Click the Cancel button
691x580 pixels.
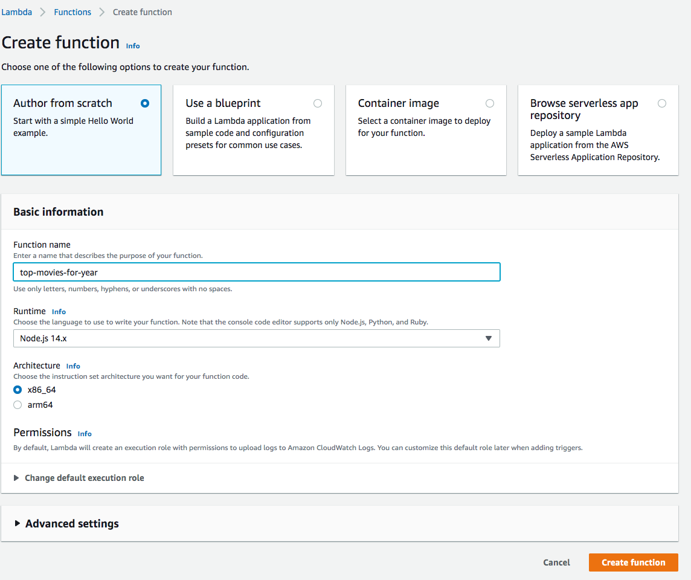(x=556, y=563)
